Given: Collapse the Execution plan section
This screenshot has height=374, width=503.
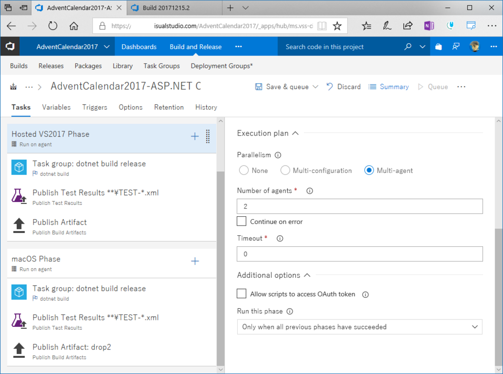Looking at the screenshot, I should coord(295,133).
